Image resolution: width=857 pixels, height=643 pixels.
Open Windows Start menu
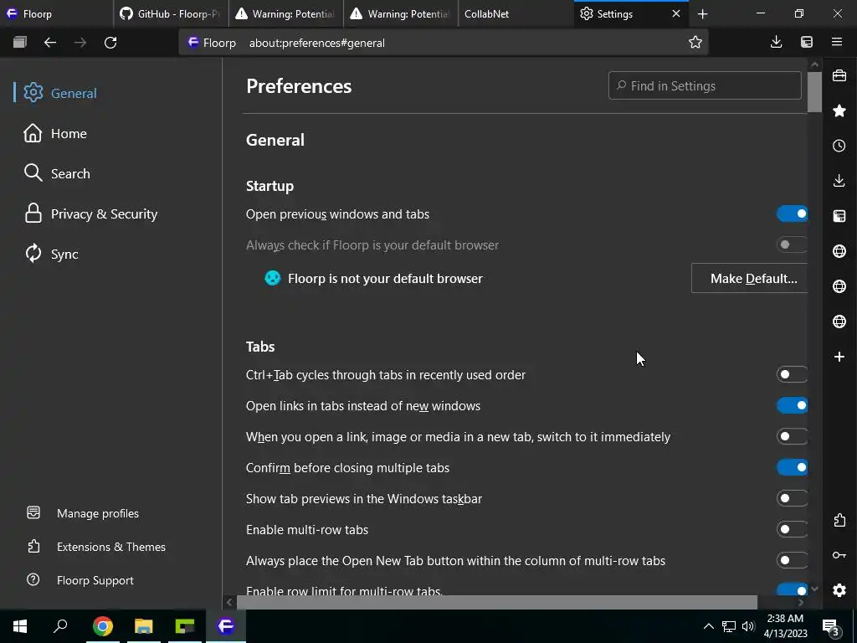tap(20, 626)
